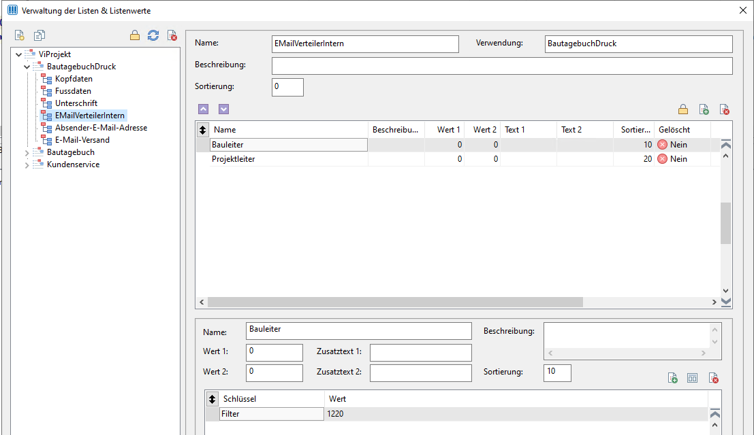Jump to top of the values table list
The width and height of the screenshot is (754, 435).
pos(726,144)
